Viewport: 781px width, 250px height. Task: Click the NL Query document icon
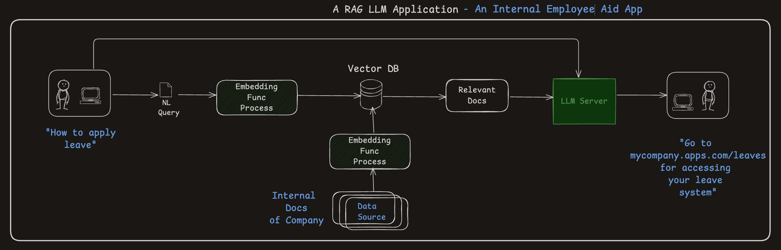click(166, 90)
